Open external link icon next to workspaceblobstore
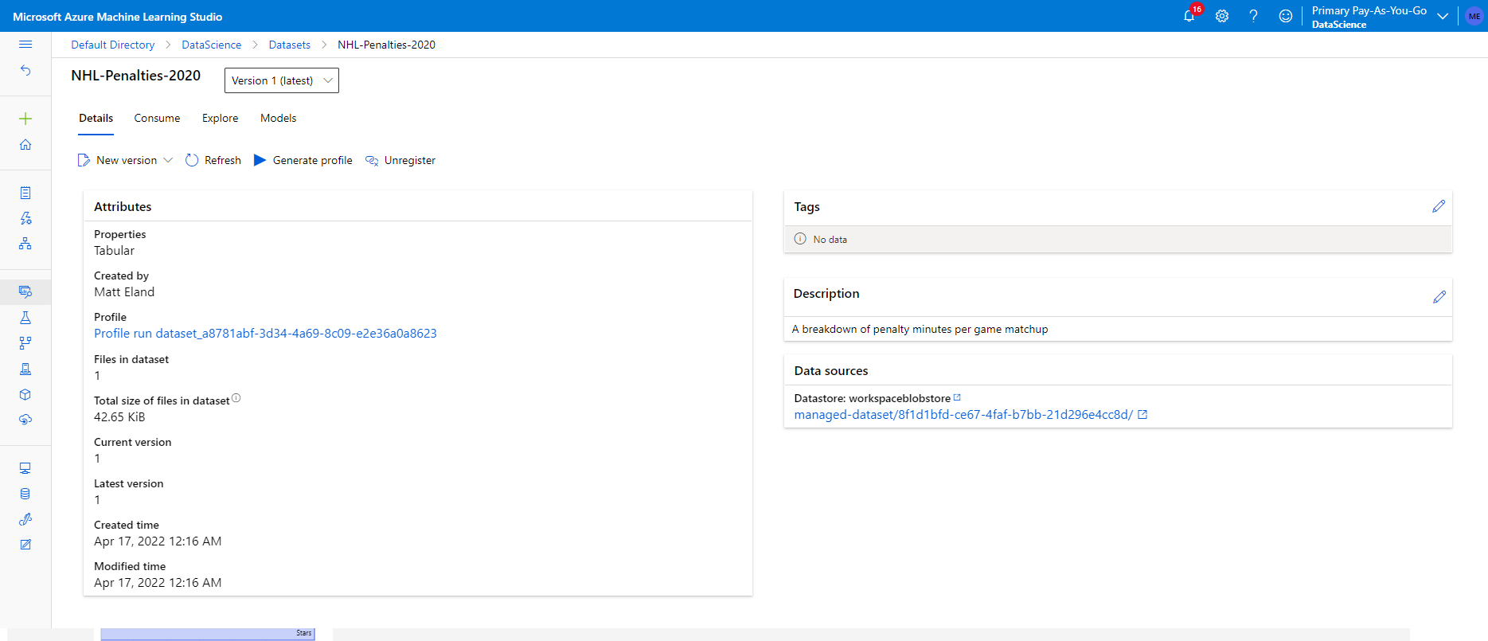 957,397
